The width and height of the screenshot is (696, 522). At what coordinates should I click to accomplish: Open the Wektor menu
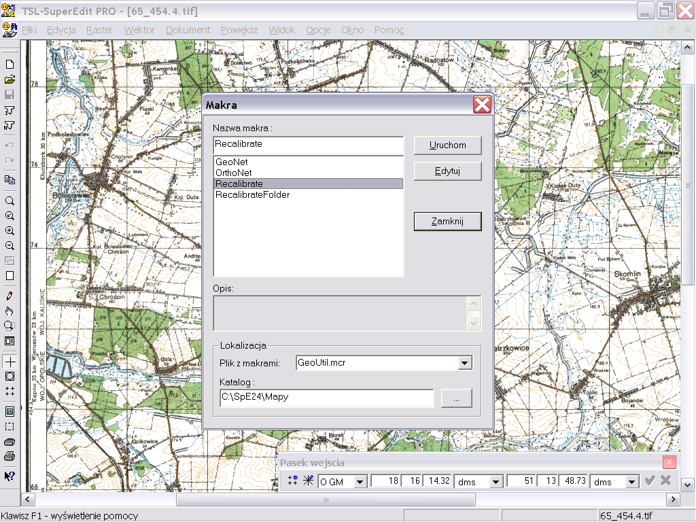[139, 30]
